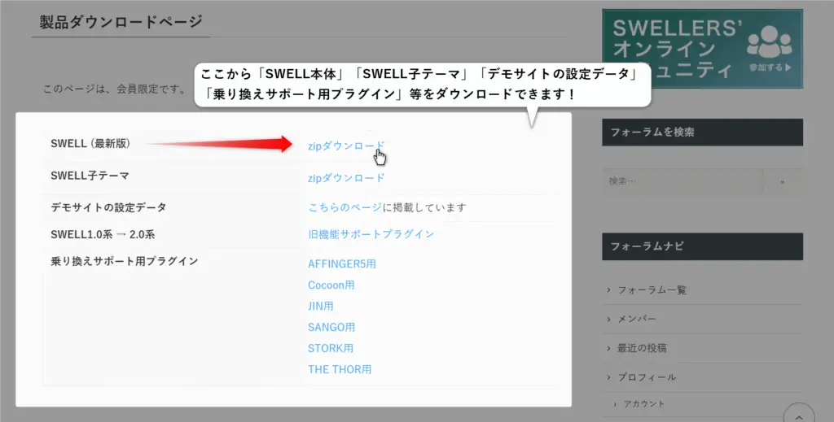This screenshot has width=834, height=422.
Task: Click the デモサイトの設定データ row label
Action: (x=108, y=207)
